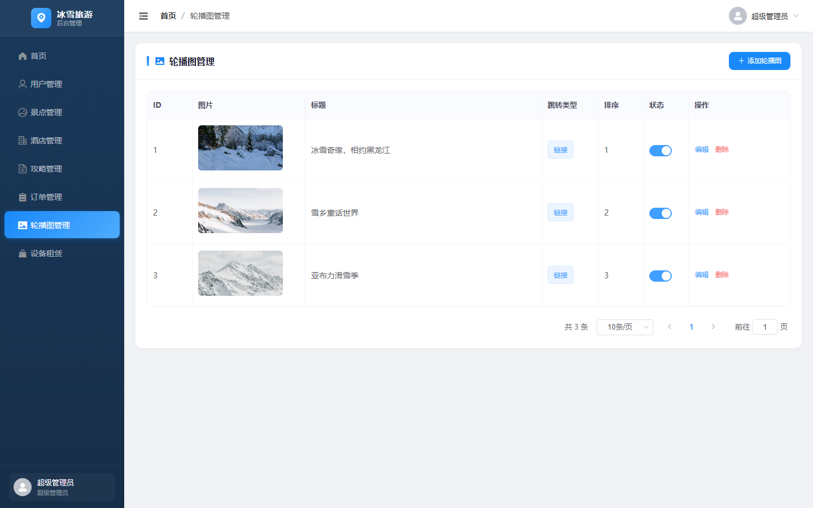Delete the 亚布力滑雪季 carousel
The height and width of the screenshot is (508, 813).
(722, 275)
